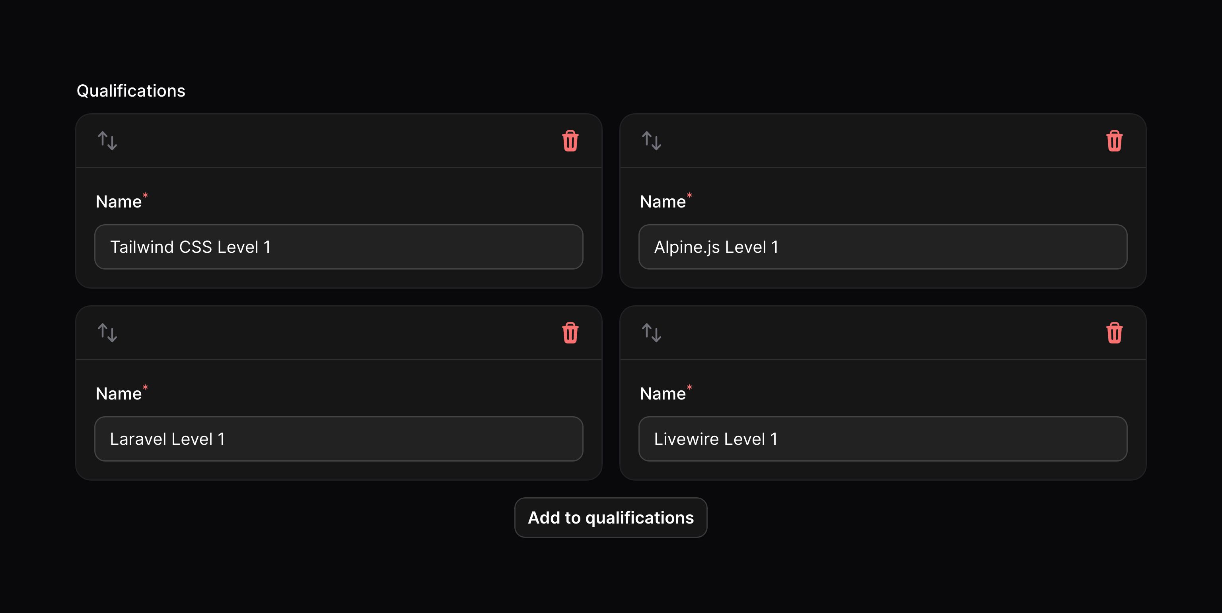The image size is (1222, 613).
Task: Click the reorder handle on Livewire card
Action: (x=651, y=333)
